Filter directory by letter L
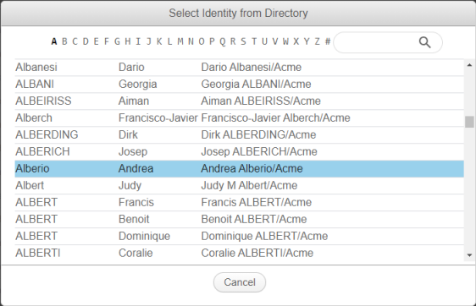The image size is (476, 306). tap(169, 41)
